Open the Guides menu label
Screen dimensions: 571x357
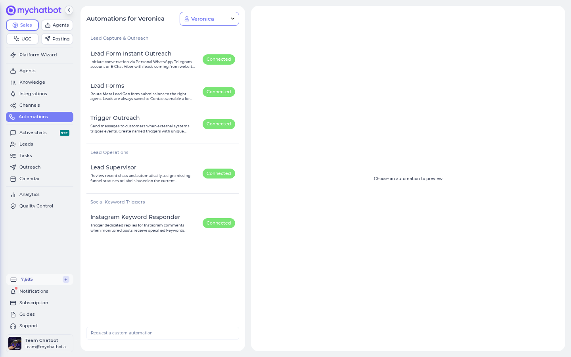coord(27,315)
